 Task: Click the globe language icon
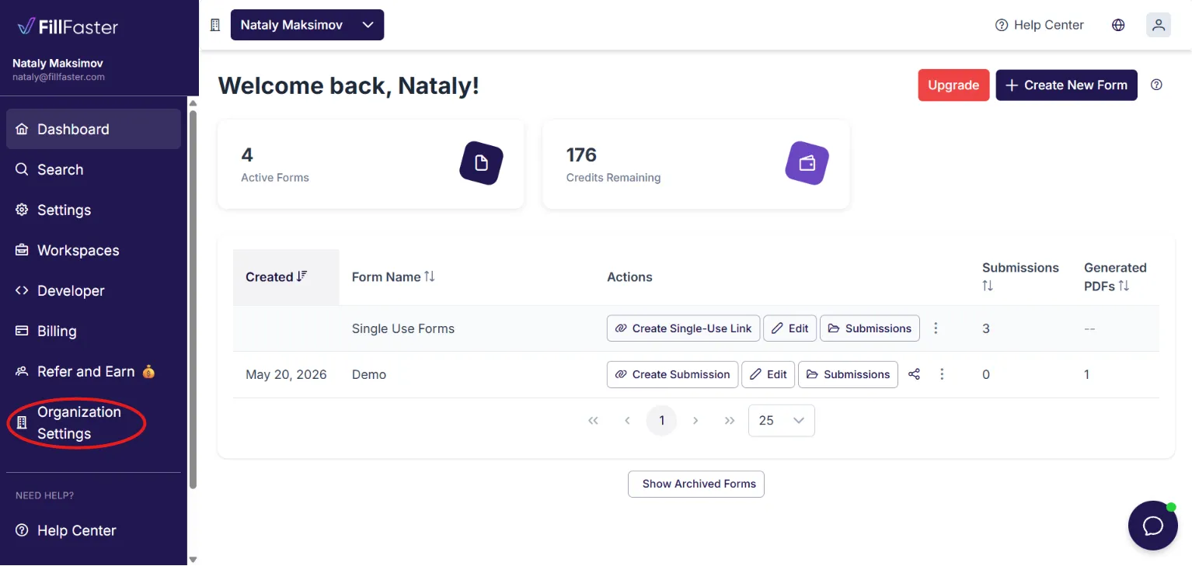1118,25
